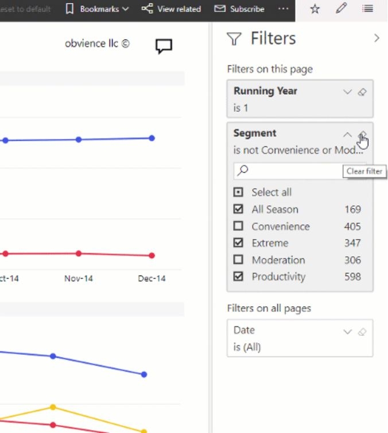
Task: Clear the Segment filter eraser icon
Action: click(363, 135)
